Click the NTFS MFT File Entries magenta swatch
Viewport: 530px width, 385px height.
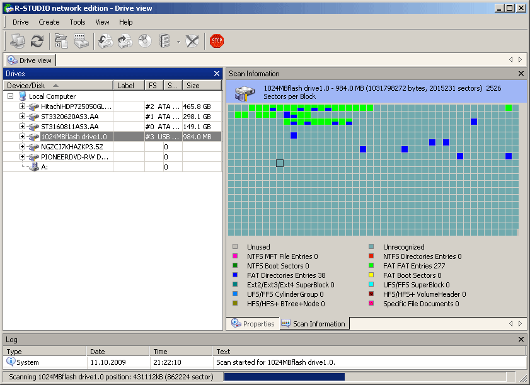coord(235,256)
